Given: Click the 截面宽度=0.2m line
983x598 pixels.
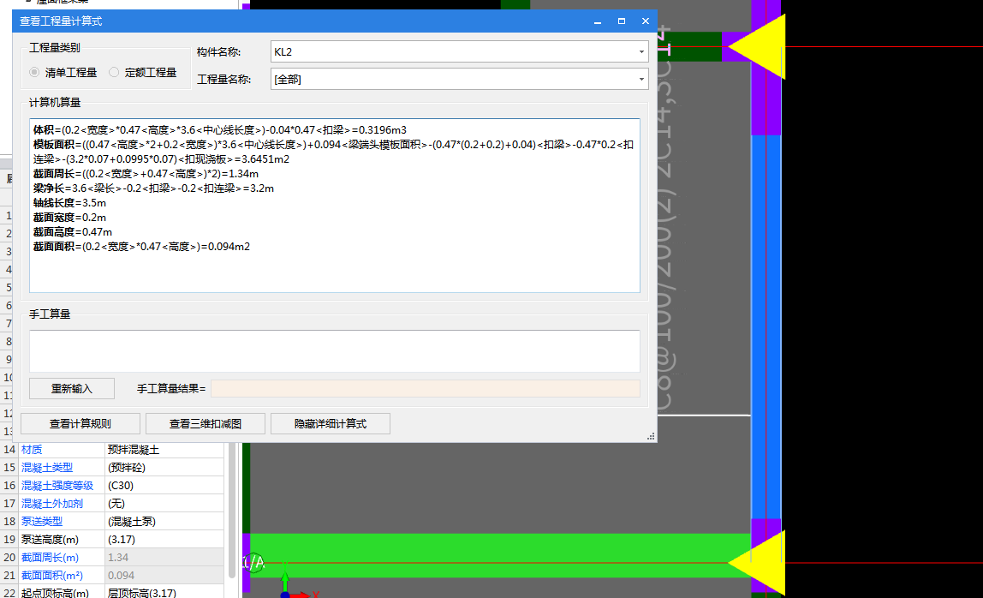Looking at the screenshot, I should pos(69,217).
